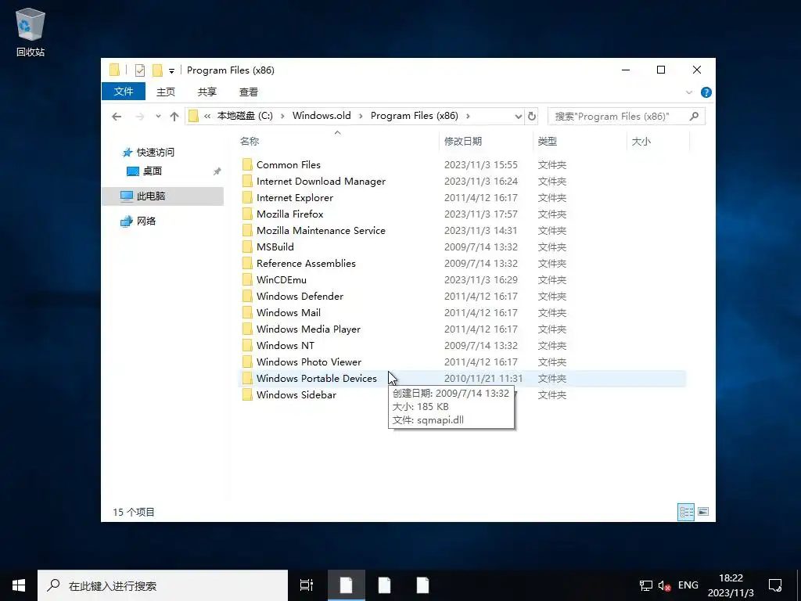Open the 文件 ribbon tab

click(124, 92)
